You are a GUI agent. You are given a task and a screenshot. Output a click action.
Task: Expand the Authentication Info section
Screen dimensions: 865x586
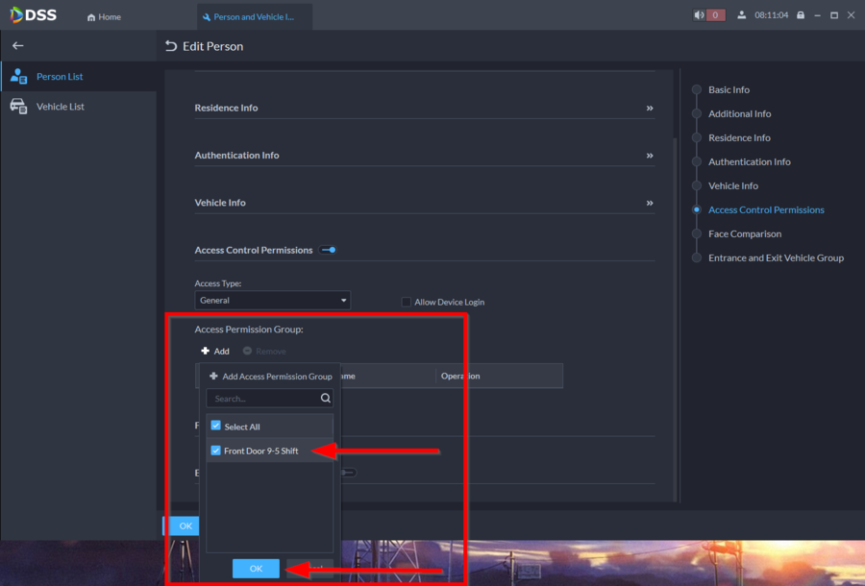[x=650, y=156]
